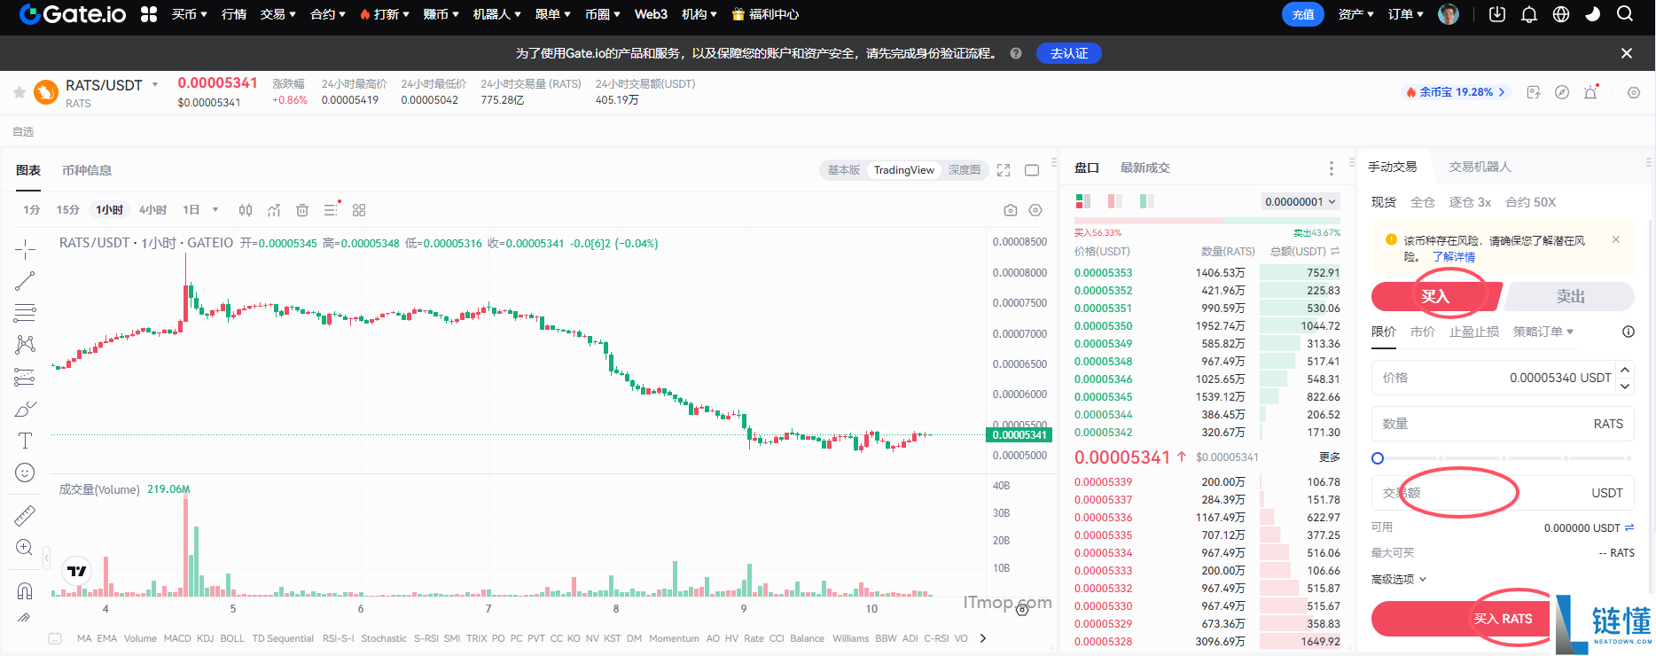Decrease price with stepper down arrow

(x=1625, y=386)
